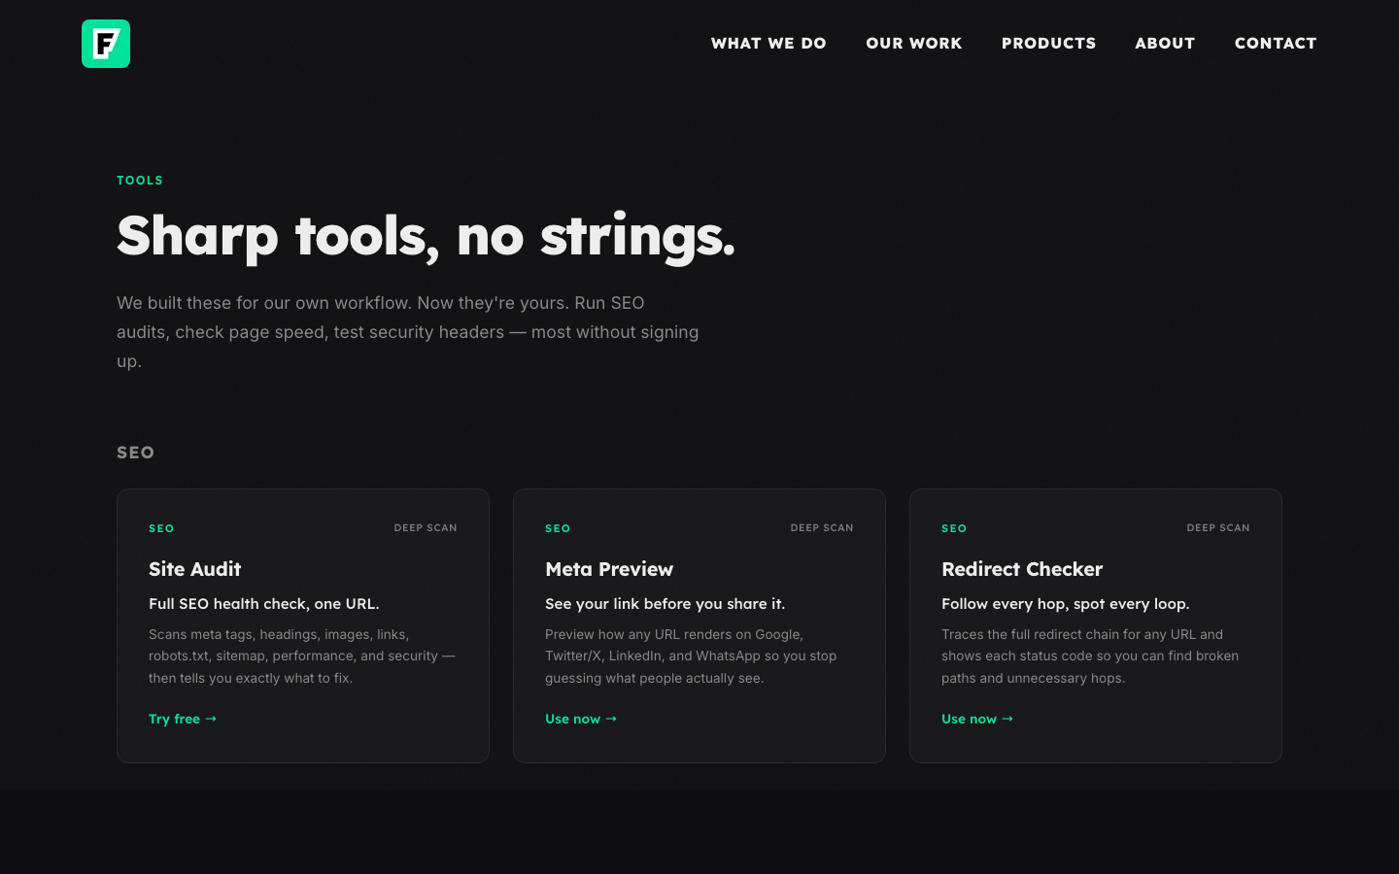This screenshot has height=874, width=1399.
Task: Click CONTACT in the top navigation
Action: point(1276,43)
